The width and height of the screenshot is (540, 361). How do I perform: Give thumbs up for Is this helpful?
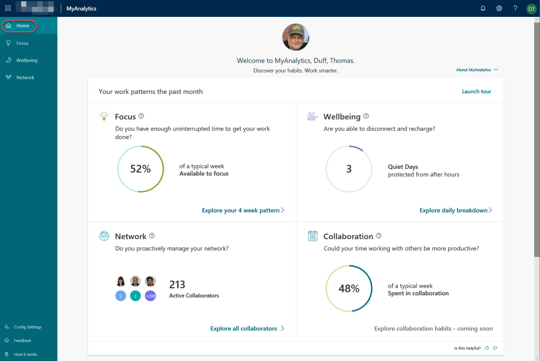click(x=487, y=348)
